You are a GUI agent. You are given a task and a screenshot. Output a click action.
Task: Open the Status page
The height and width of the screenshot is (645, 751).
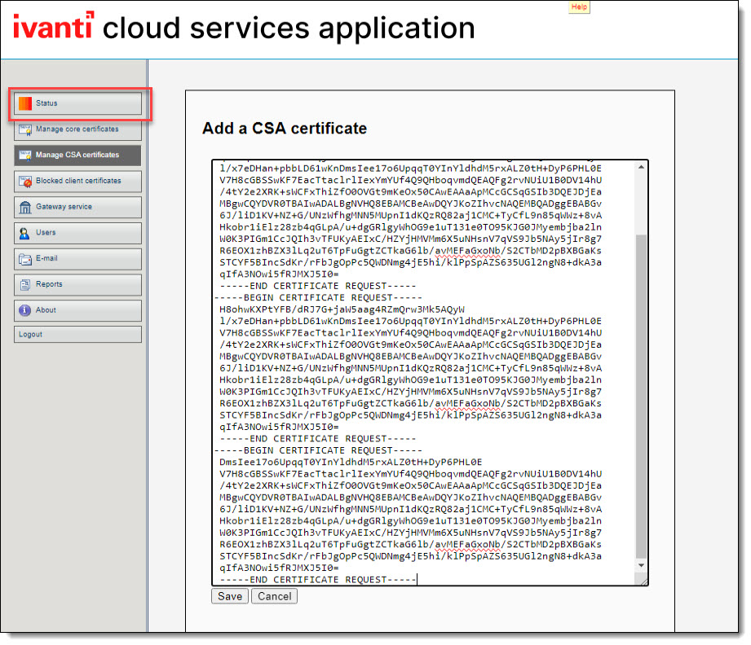77,103
